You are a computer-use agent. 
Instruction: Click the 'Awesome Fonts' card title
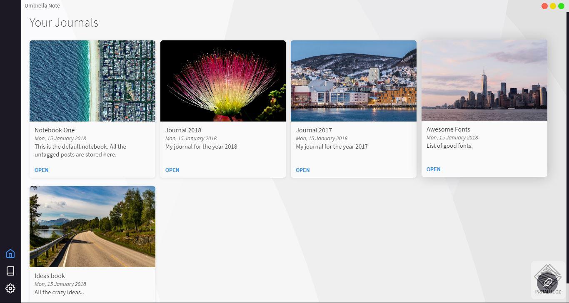(x=448, y=129)
